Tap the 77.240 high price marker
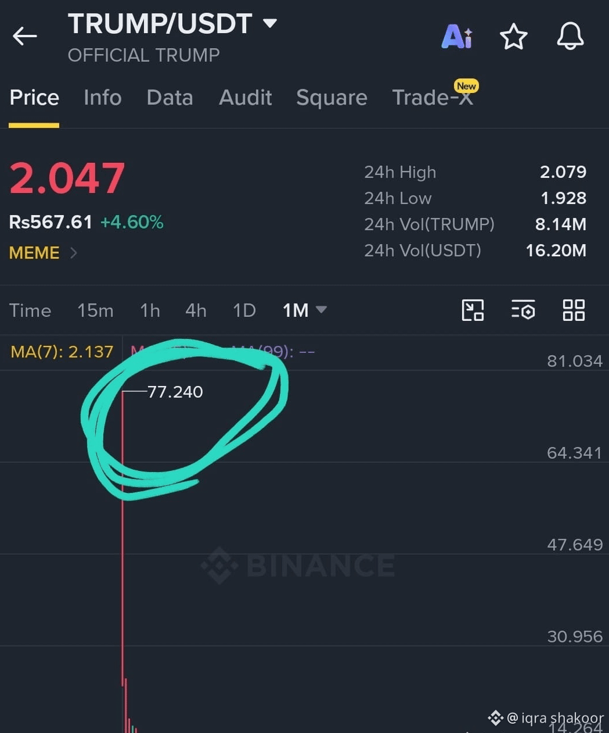The width and height of the screenshot is (609, 733). pyautogui.click(x=175, y=392)
